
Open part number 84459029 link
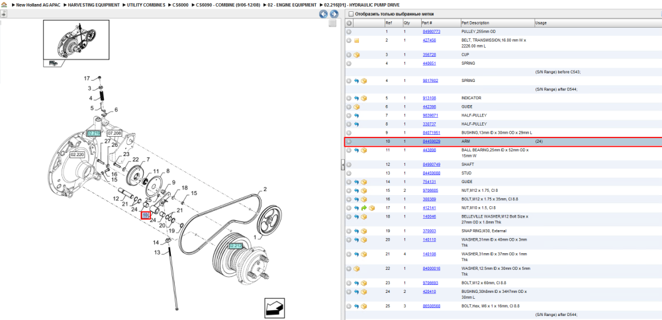point(432,141)
